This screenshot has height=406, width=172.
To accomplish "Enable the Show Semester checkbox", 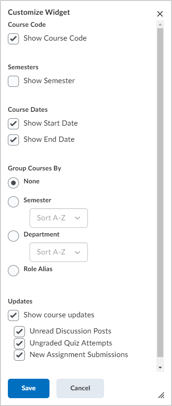I will (x=13, y=81).
